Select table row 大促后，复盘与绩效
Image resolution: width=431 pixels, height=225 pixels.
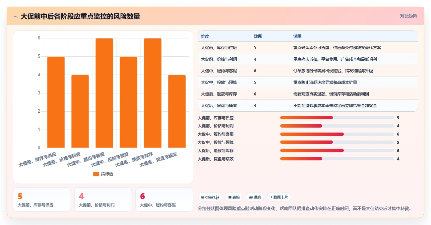(308, 105)
